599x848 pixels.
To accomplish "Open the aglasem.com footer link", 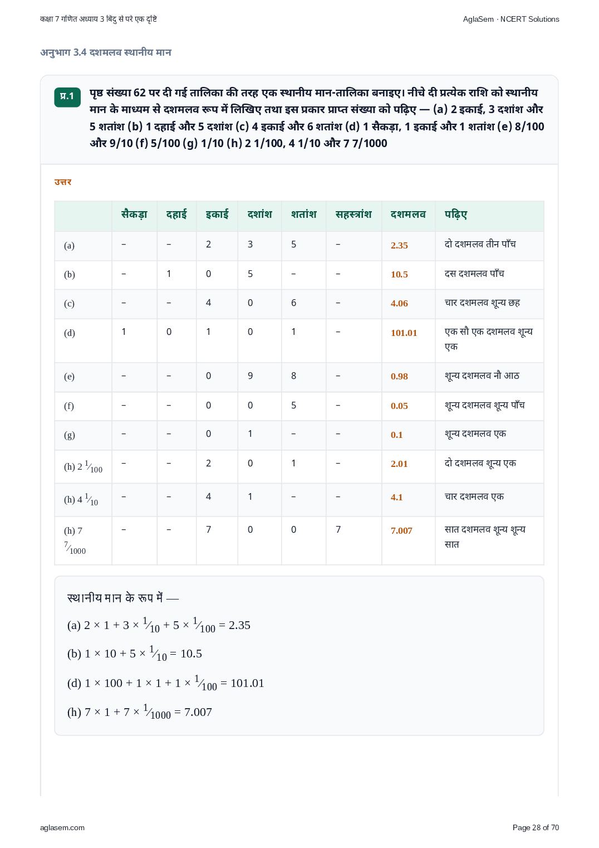I will [x=62, y=827].
